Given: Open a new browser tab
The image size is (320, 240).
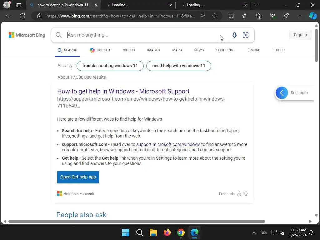Looking at the screenshot, I should point(256,5).
